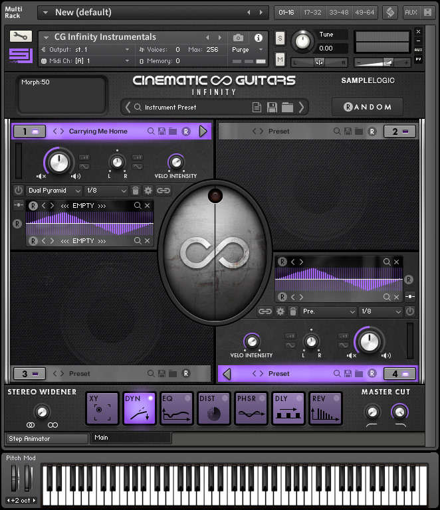Open settings gear next to Pre. dropdown
Image resolution: width=440 pixels, height=510 pixels.
point(280,311)
